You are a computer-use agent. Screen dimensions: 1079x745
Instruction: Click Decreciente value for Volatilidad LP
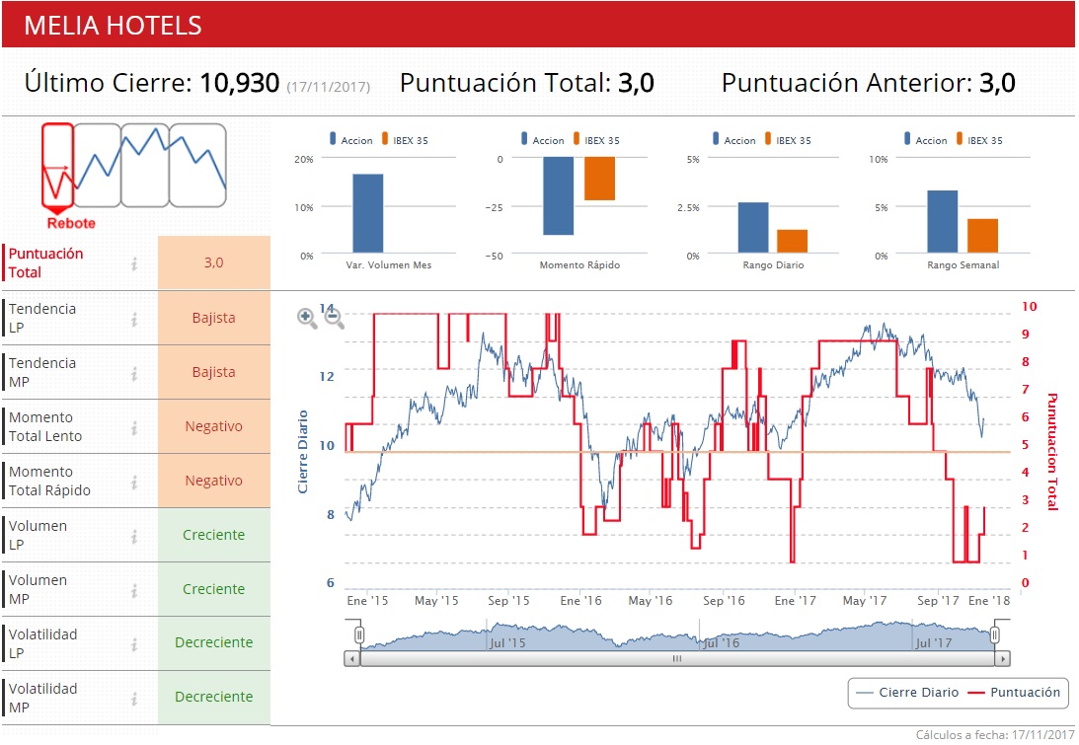coord(214,642)
